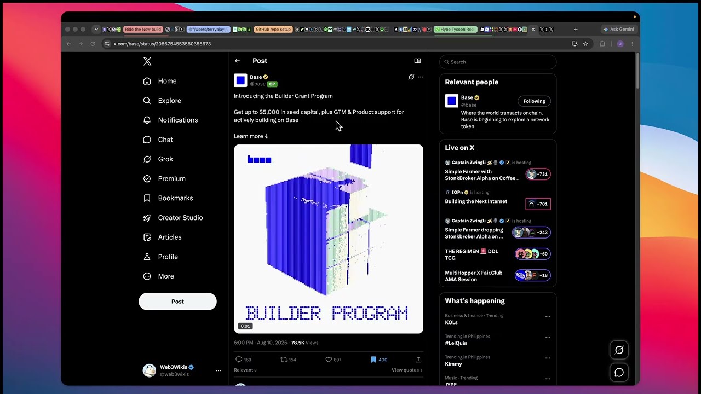701x394 pixels.
Task: Click the browser address bar URL
Action: pos(162,44)
